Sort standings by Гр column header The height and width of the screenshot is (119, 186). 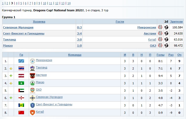pyautogui.click(x=21, y=55)
